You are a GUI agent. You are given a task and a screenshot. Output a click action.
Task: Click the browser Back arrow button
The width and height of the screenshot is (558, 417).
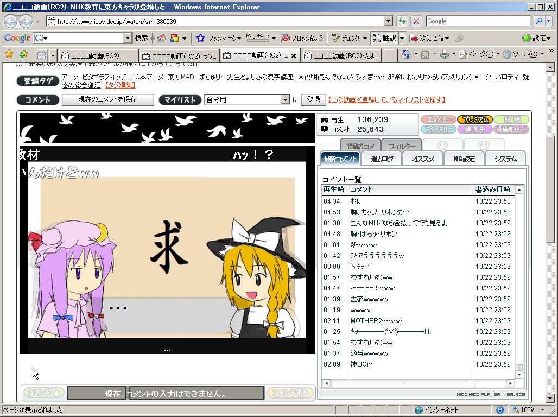pyautogui.click(x=10, y=21)
